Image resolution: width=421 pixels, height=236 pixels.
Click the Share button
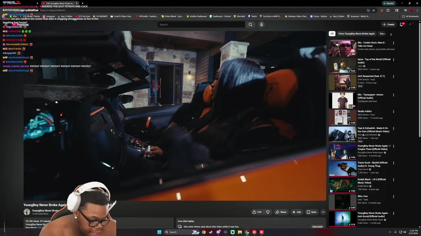(281, 212)
